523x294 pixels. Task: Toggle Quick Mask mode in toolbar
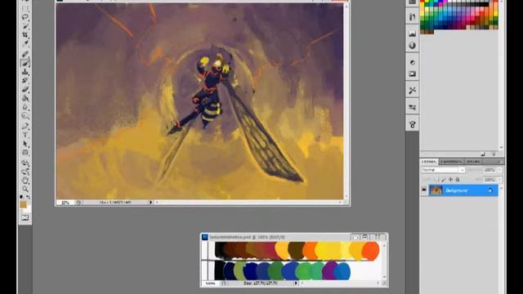pyautogui.click(x=25, y=218)
